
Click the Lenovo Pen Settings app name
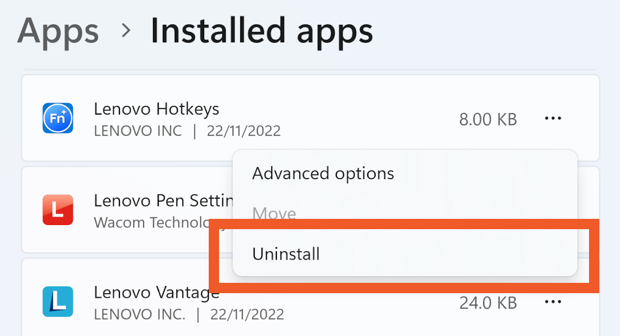[163, 200]
